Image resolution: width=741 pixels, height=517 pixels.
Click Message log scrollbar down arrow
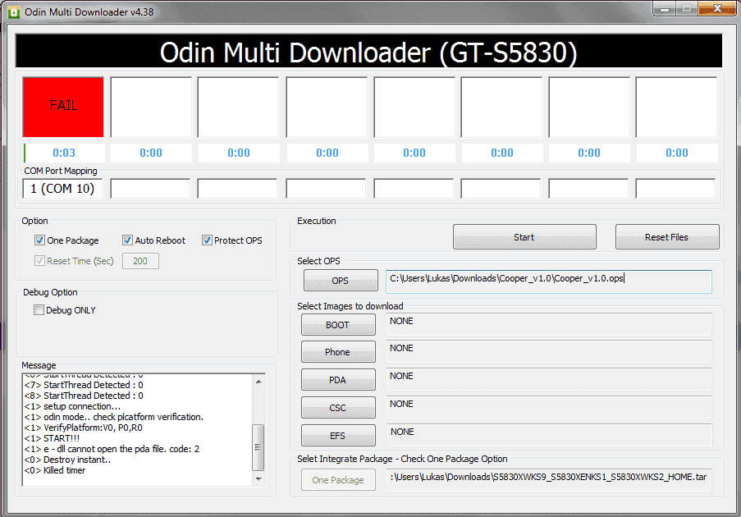(258, 478)
